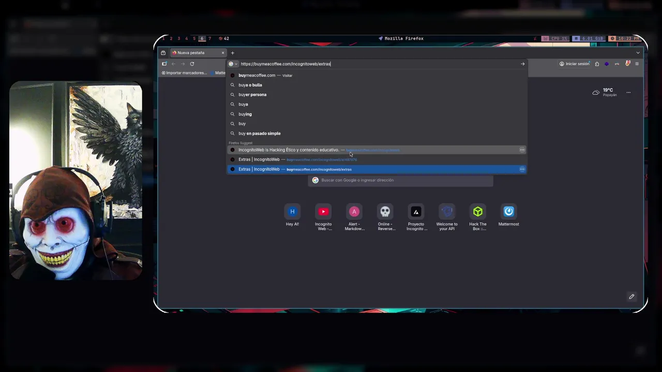Open the Proyecto Incognito shortcut tile
This screenshot has width=662, height=372.
click(416, 218)
